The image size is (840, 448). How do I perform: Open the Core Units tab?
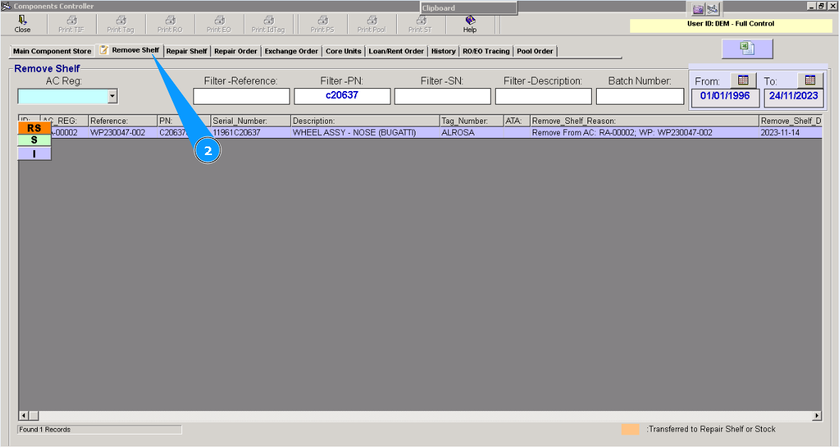point(344,51)
